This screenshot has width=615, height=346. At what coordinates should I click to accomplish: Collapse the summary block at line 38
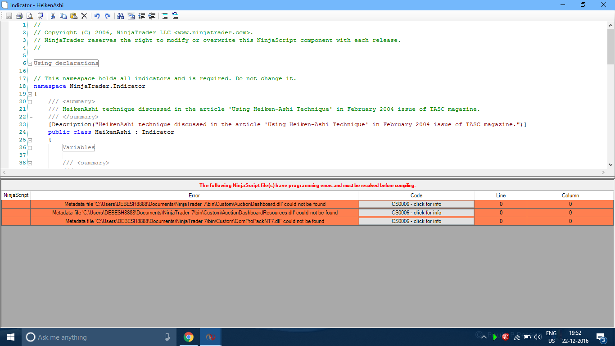click(x=30, y=163)
